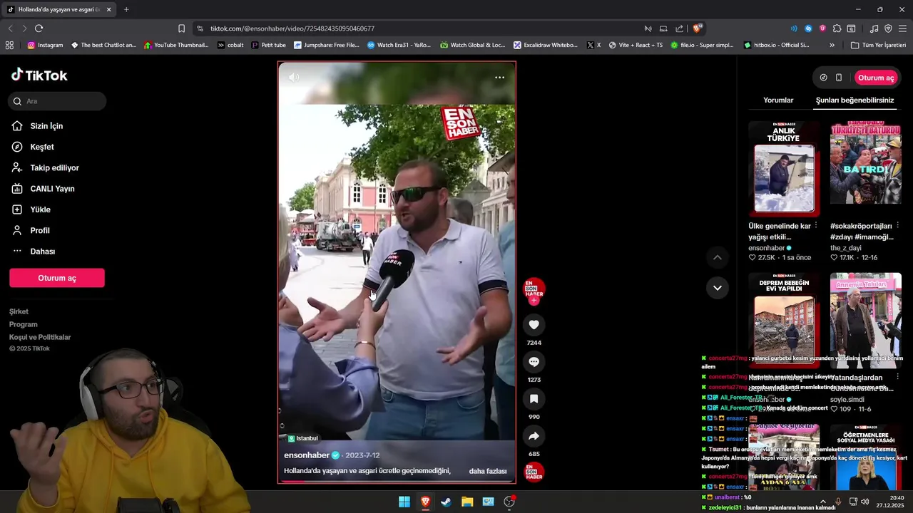
Task: Open Get app phone icon in header
Action: pyautogui.click(x=839, y=78)
